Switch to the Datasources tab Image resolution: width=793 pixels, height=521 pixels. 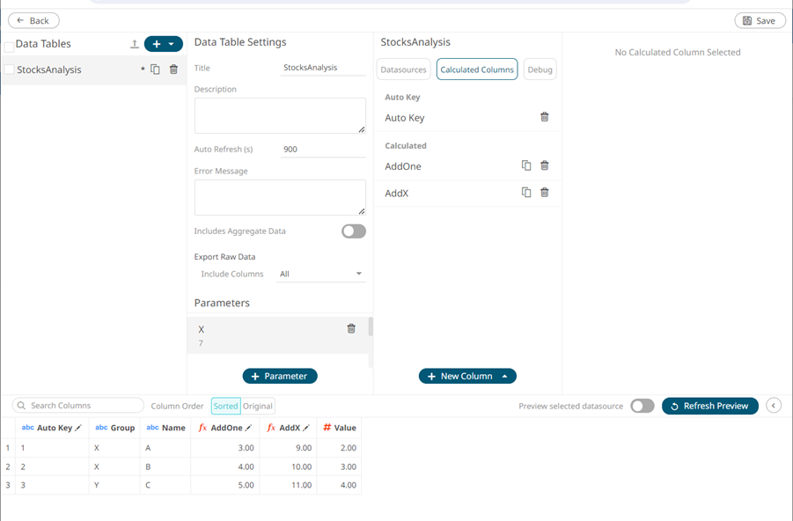tap(403, 70)
